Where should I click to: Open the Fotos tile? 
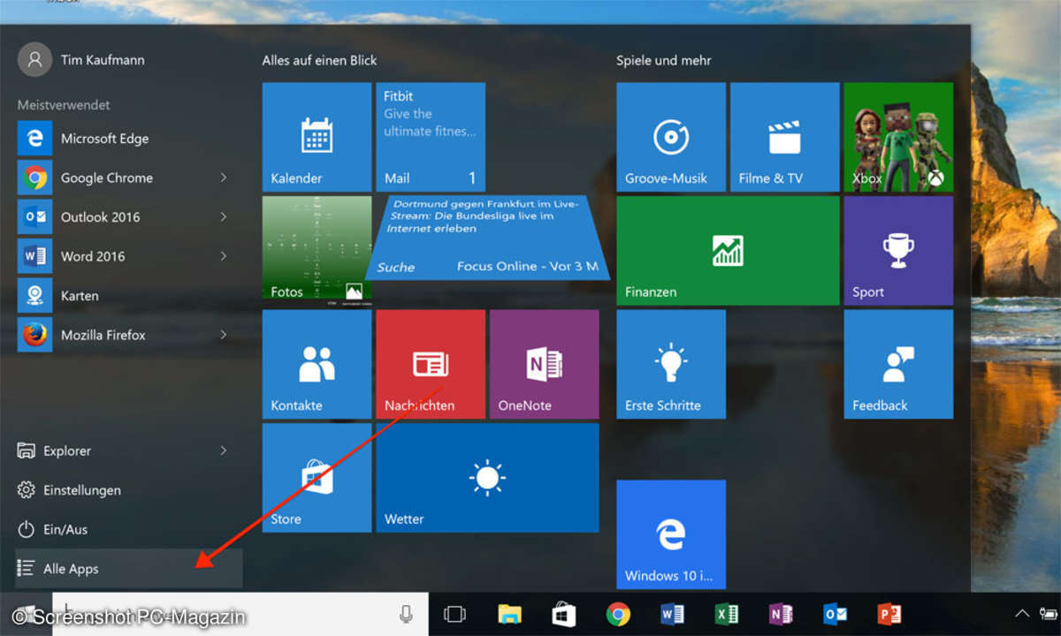(317, 250)
